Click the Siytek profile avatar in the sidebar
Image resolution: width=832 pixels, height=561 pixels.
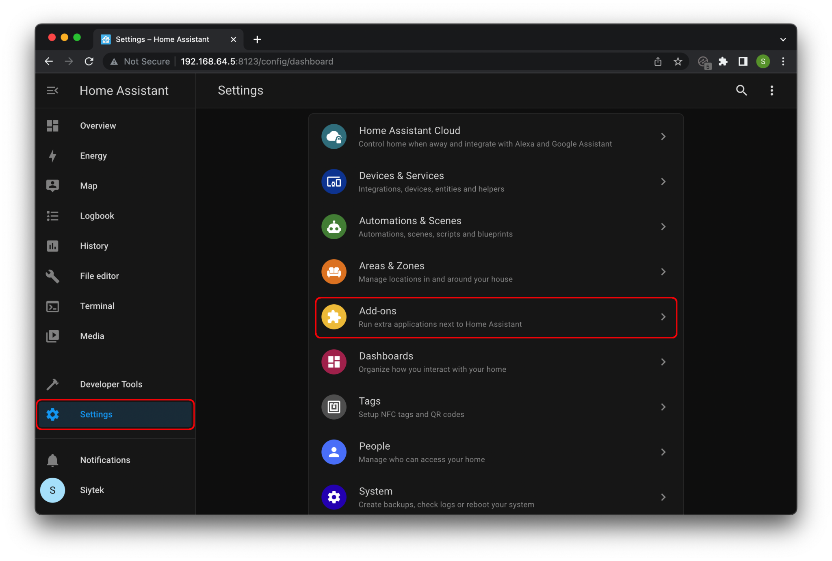(52, 490)
